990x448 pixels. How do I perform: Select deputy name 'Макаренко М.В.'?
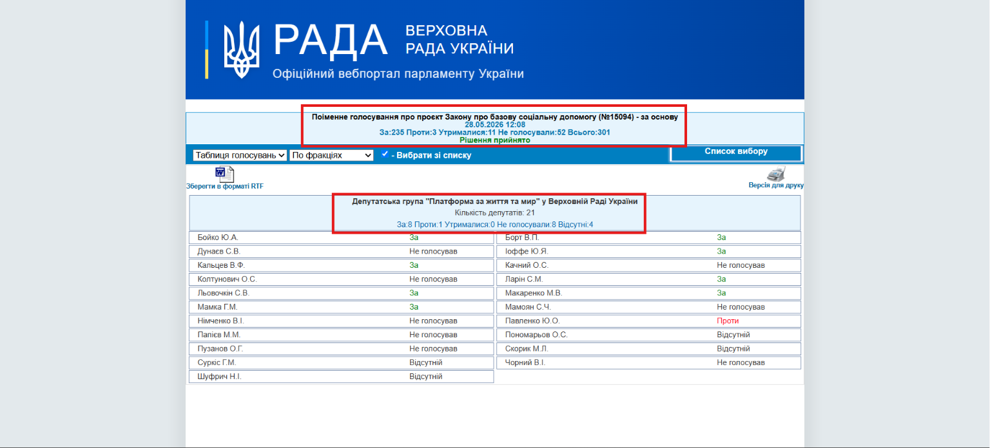pos(534,293)
